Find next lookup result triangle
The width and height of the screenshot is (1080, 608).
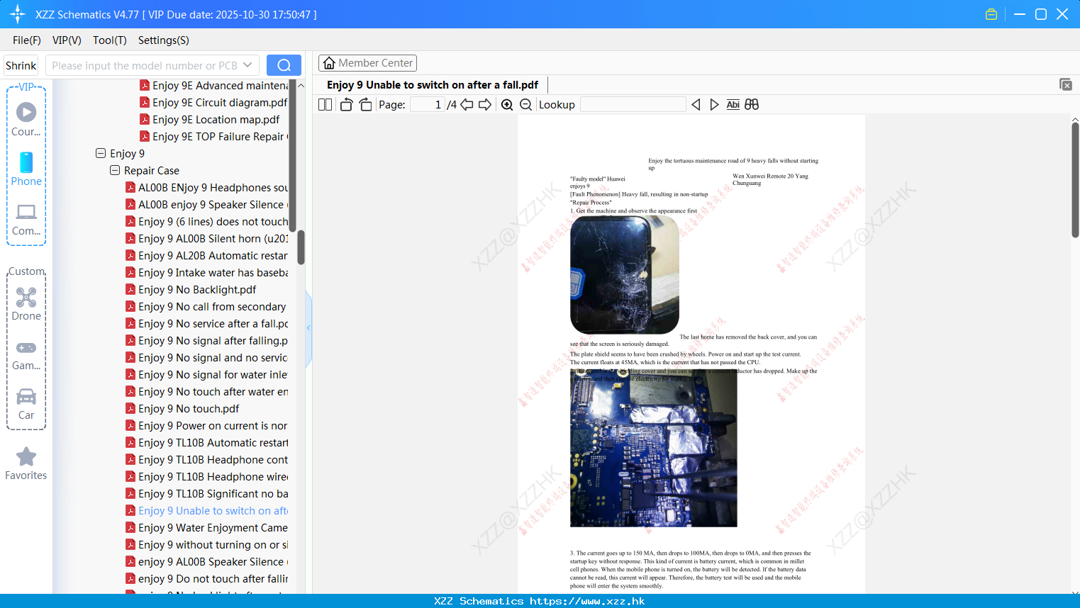tap(714, 105)
